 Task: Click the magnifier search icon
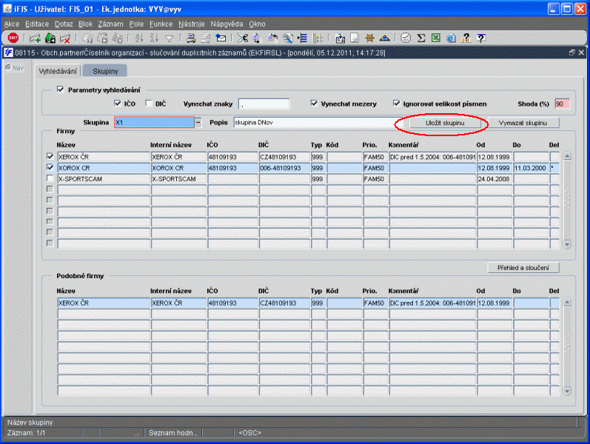[288, 38]
